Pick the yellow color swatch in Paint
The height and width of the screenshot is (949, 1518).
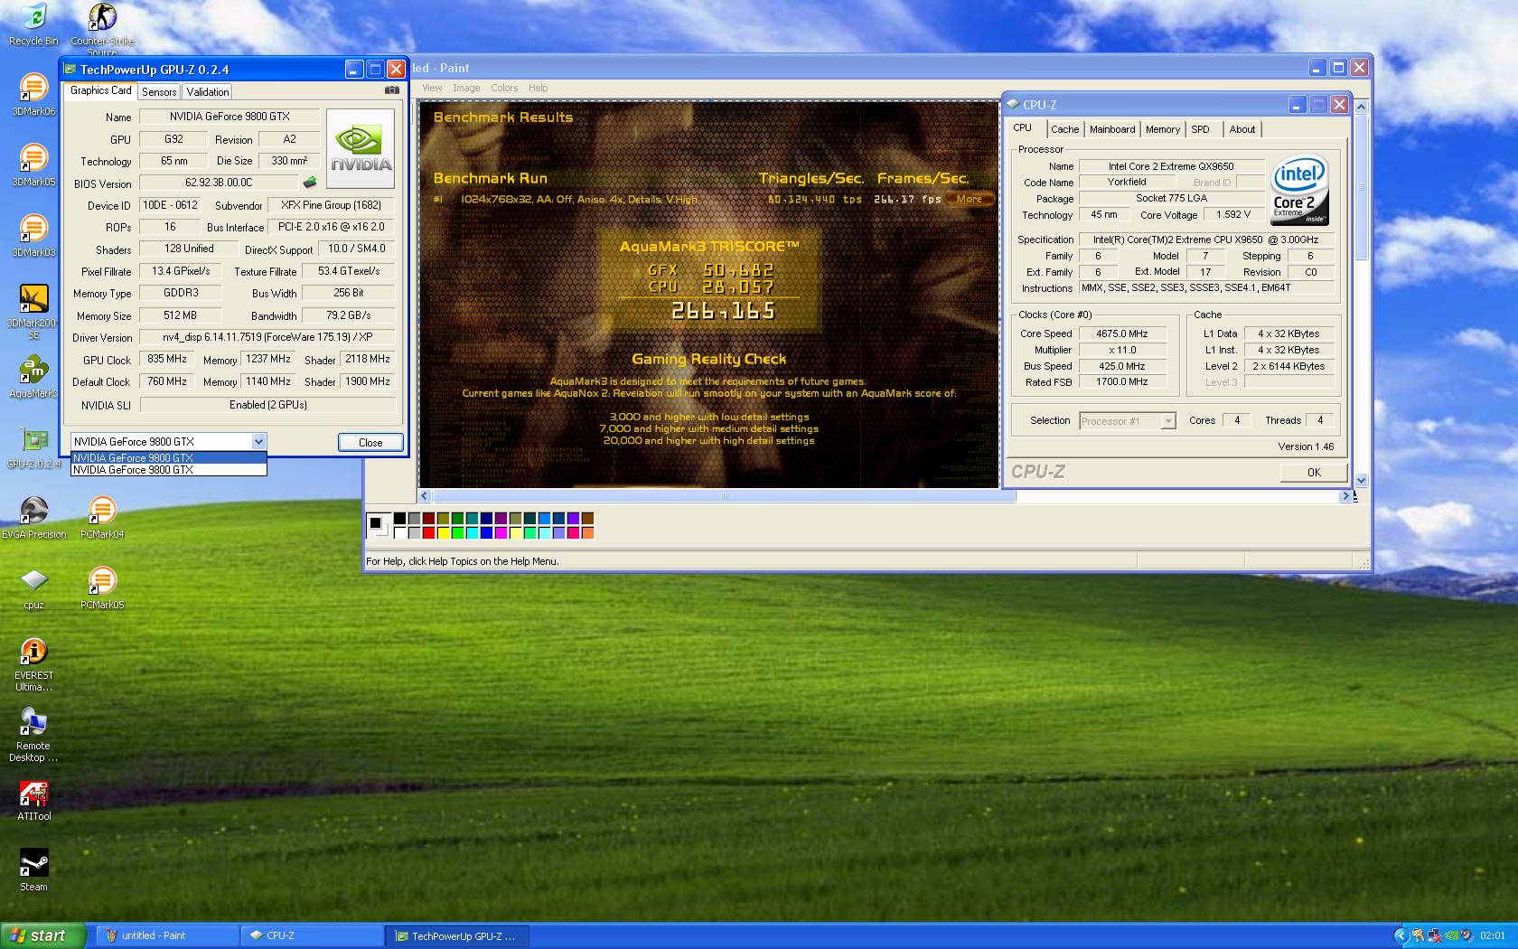[444, 533]
